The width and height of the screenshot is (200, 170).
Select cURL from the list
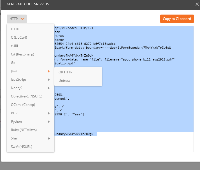click(31, 46)
